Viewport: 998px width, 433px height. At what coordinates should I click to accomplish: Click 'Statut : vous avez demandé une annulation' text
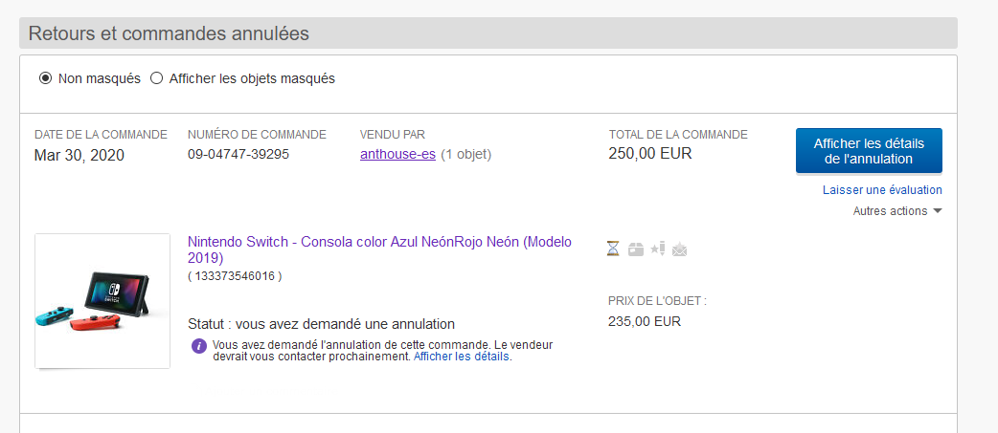point(322,324)
